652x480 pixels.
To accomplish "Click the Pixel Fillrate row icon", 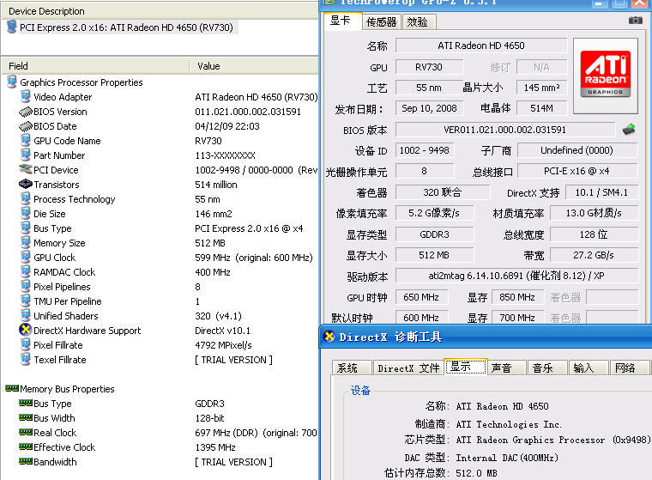I will click(x=26, y=344).
